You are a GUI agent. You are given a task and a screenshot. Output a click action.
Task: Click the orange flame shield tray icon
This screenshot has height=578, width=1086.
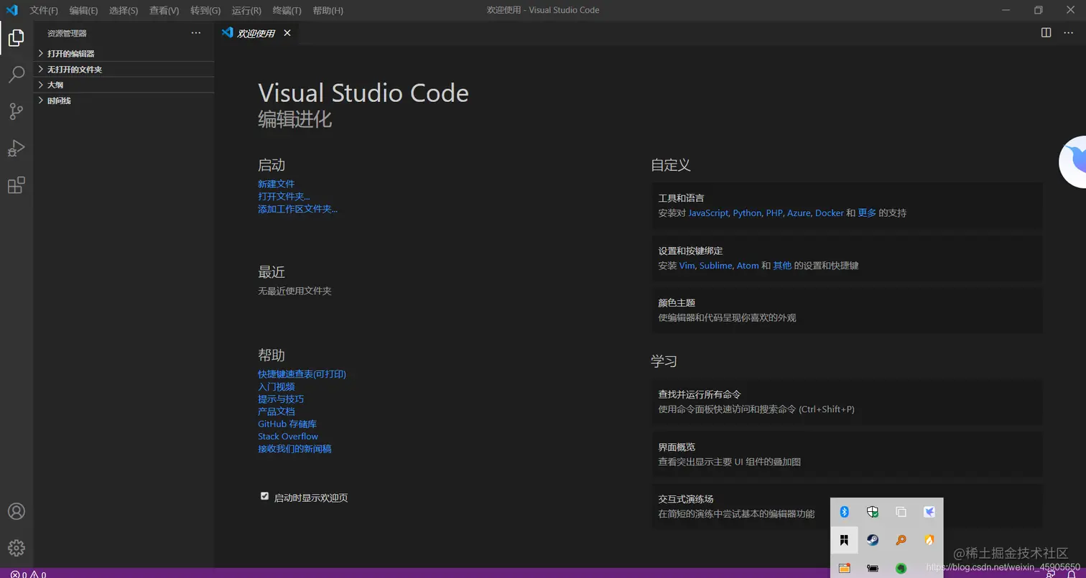click(x=929, y=540)
